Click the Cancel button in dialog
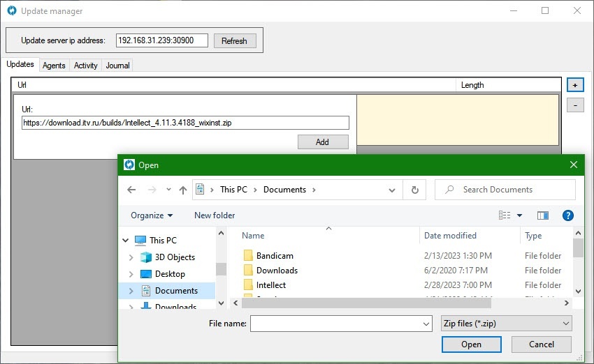594x364 pixels. 541,344
